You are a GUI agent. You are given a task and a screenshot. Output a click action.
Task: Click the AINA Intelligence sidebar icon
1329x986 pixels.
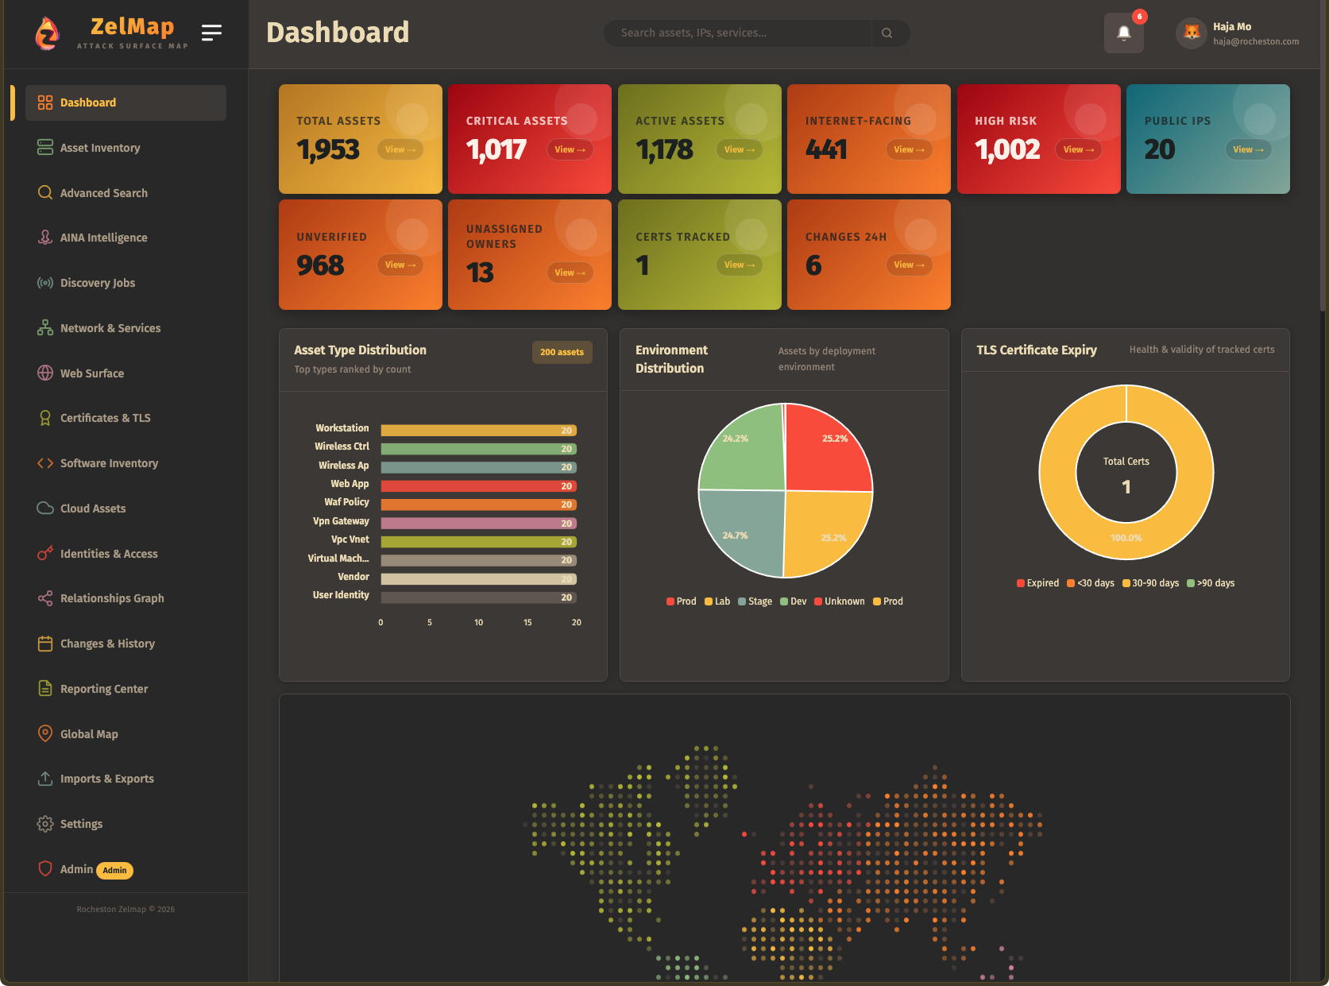click(45, 238)
